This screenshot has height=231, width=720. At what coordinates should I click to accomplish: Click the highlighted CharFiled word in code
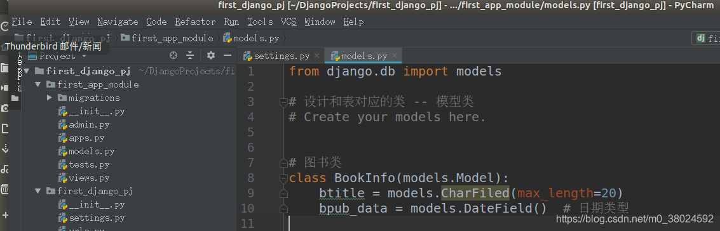pos(475,193)
